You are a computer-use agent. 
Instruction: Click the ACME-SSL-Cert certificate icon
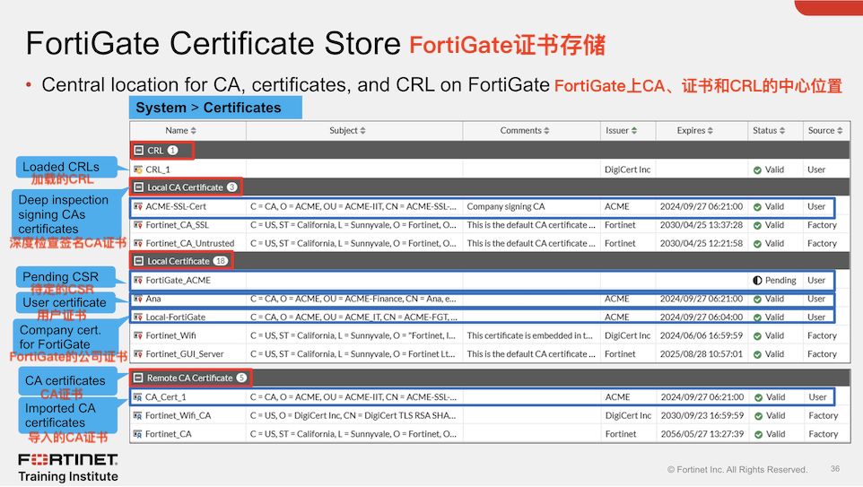(x=138, y=206)
